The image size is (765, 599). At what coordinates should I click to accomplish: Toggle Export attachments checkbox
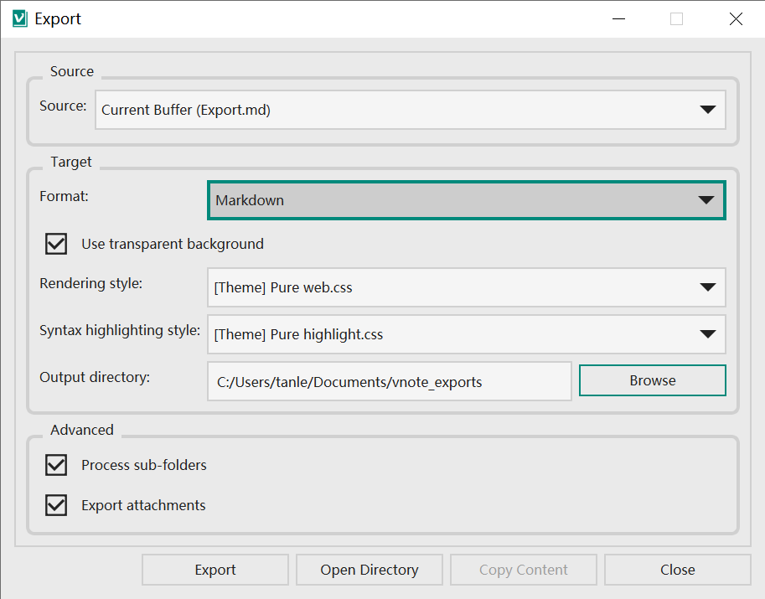56,505
